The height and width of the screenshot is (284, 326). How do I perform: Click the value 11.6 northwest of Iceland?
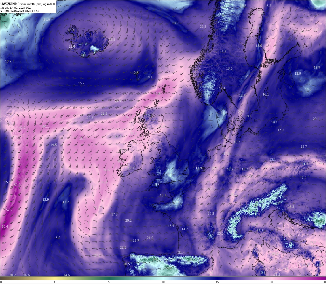(47, 20)
